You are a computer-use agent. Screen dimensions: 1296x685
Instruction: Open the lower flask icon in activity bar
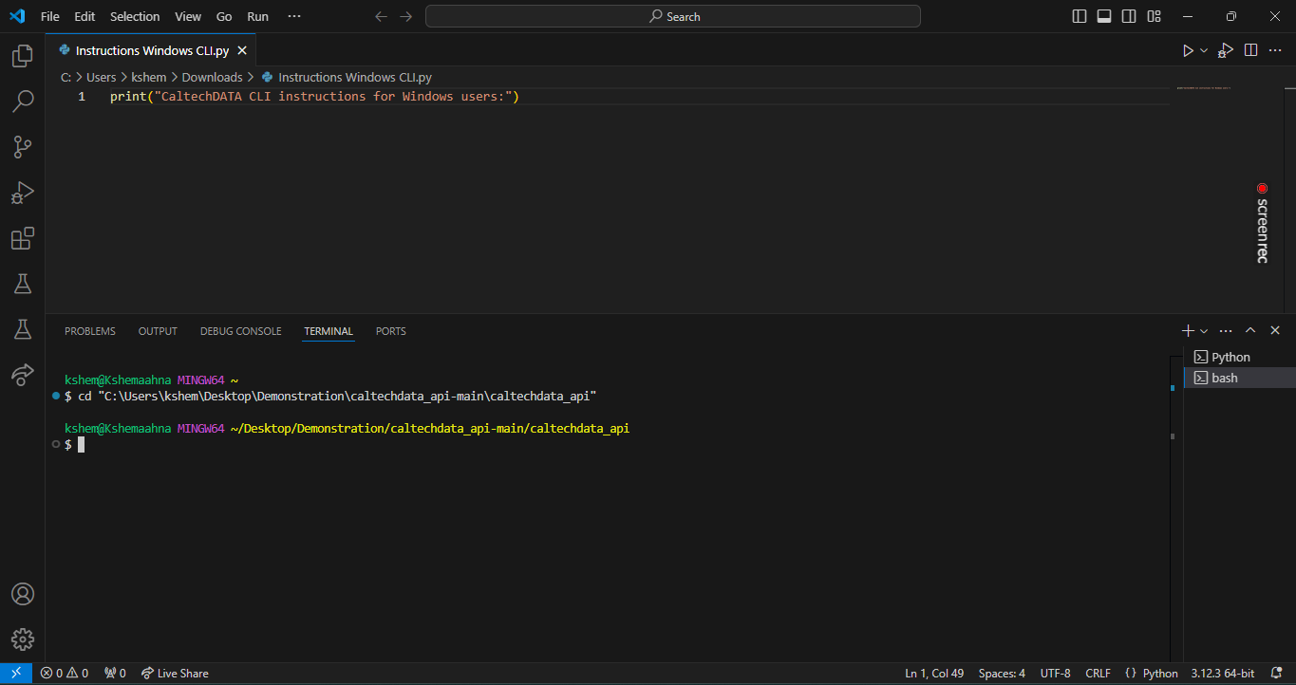pos(22,329)
